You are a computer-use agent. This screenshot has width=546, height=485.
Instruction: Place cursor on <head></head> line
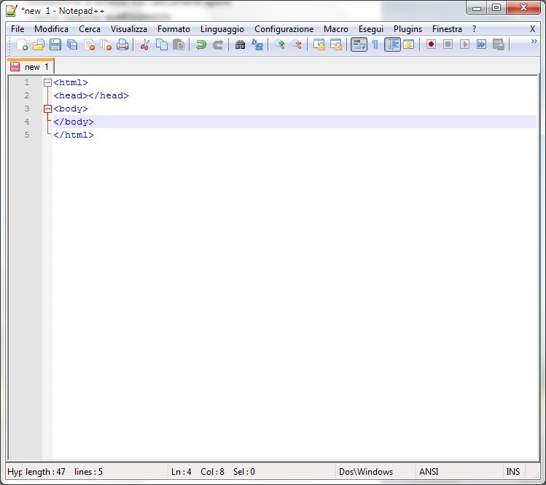click(x=295, y=95)
